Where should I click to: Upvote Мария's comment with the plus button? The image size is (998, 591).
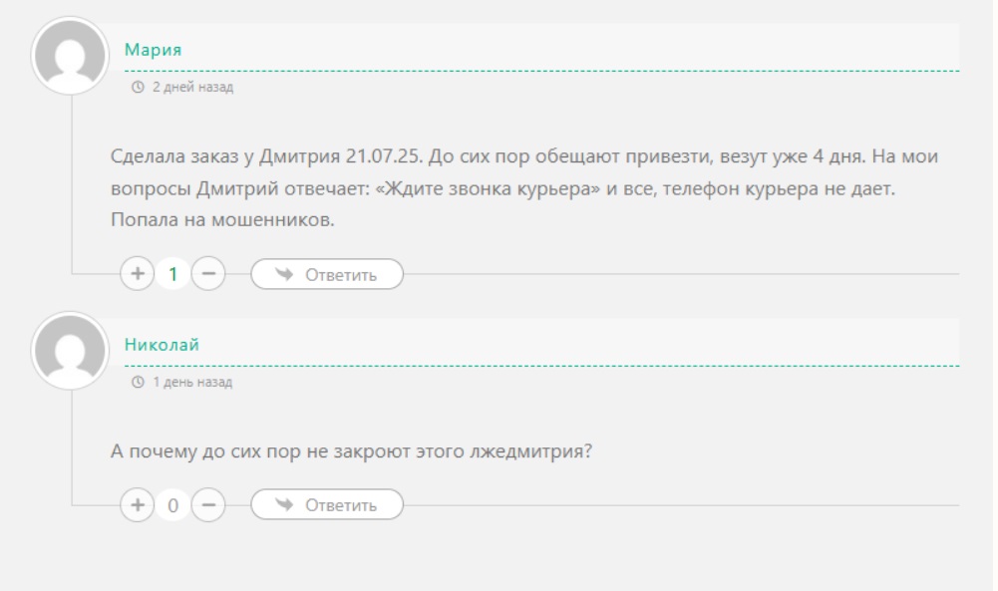[x=137, y=274]
